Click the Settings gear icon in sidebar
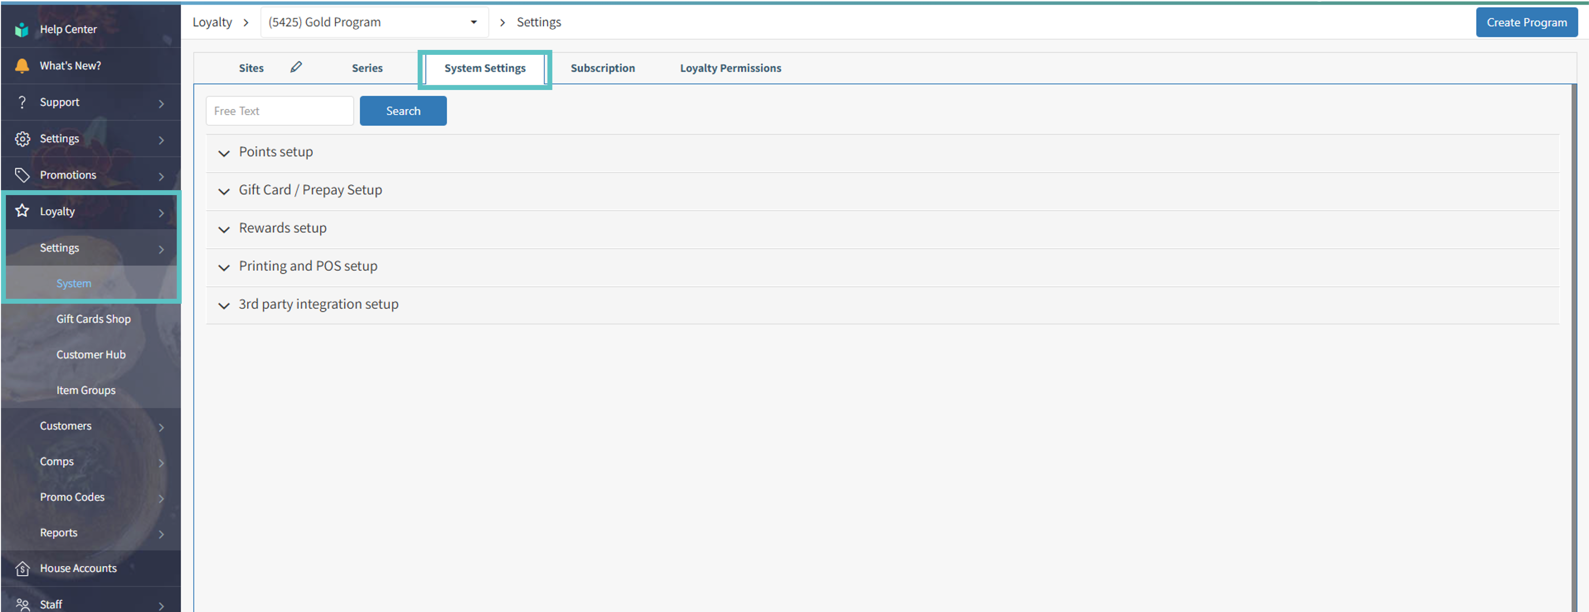Viewport: 1589px width, 612px height. [x=22, y=139]
